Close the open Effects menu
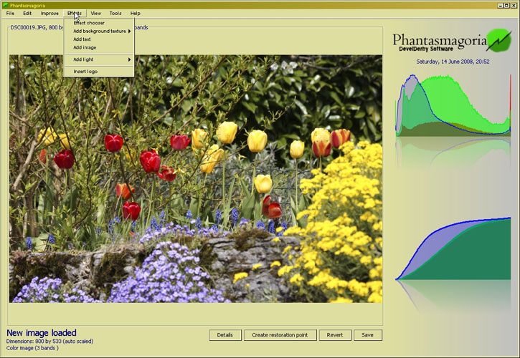Screen dimensions: 520x358 click(75, 14)
